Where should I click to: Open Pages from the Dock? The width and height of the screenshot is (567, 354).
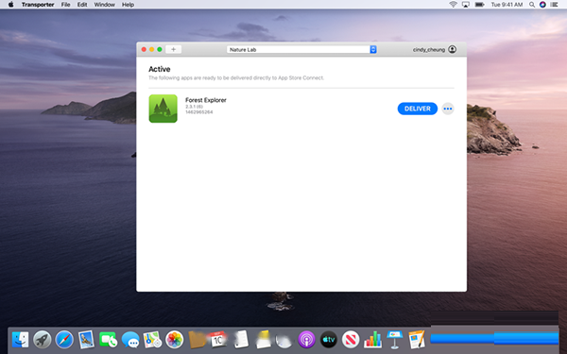pos(417,340)
